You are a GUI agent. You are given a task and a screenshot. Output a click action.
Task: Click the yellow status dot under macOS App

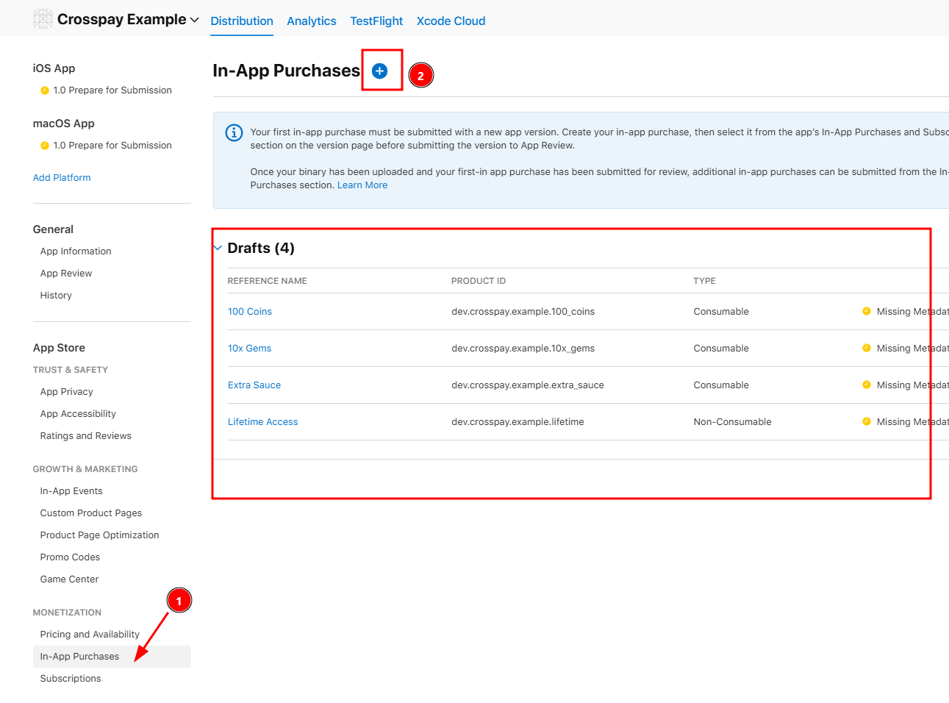pyautogui.click(x=45, y=146)
